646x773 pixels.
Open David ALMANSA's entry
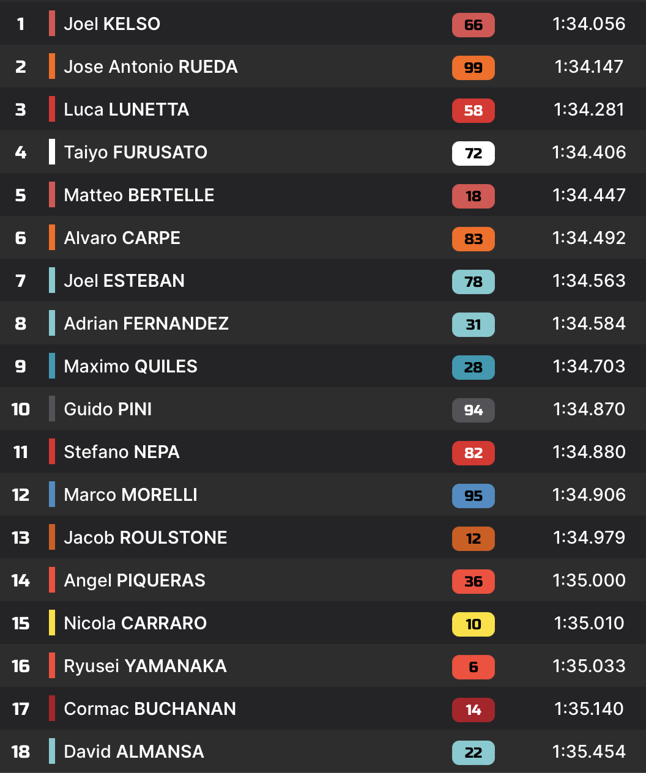click(134, 752)
